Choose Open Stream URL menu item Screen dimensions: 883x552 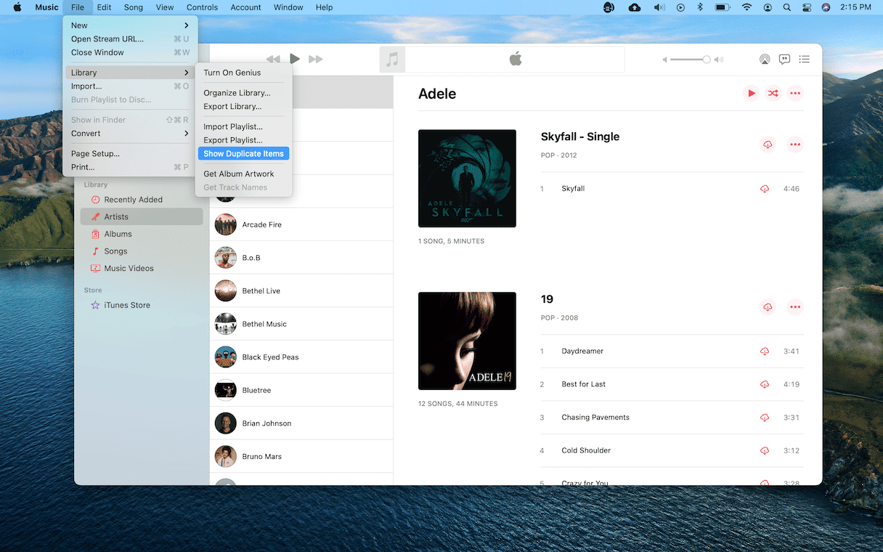pos(130,39)
